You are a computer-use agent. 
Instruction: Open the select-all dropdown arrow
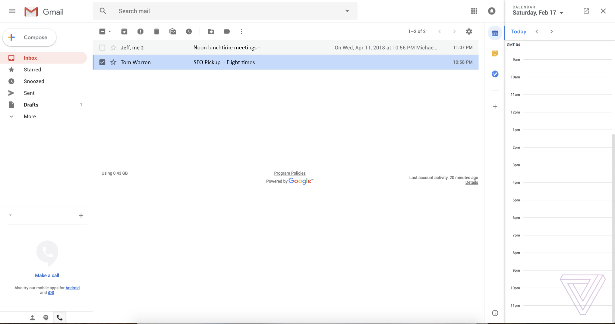[x=109, y=31]
